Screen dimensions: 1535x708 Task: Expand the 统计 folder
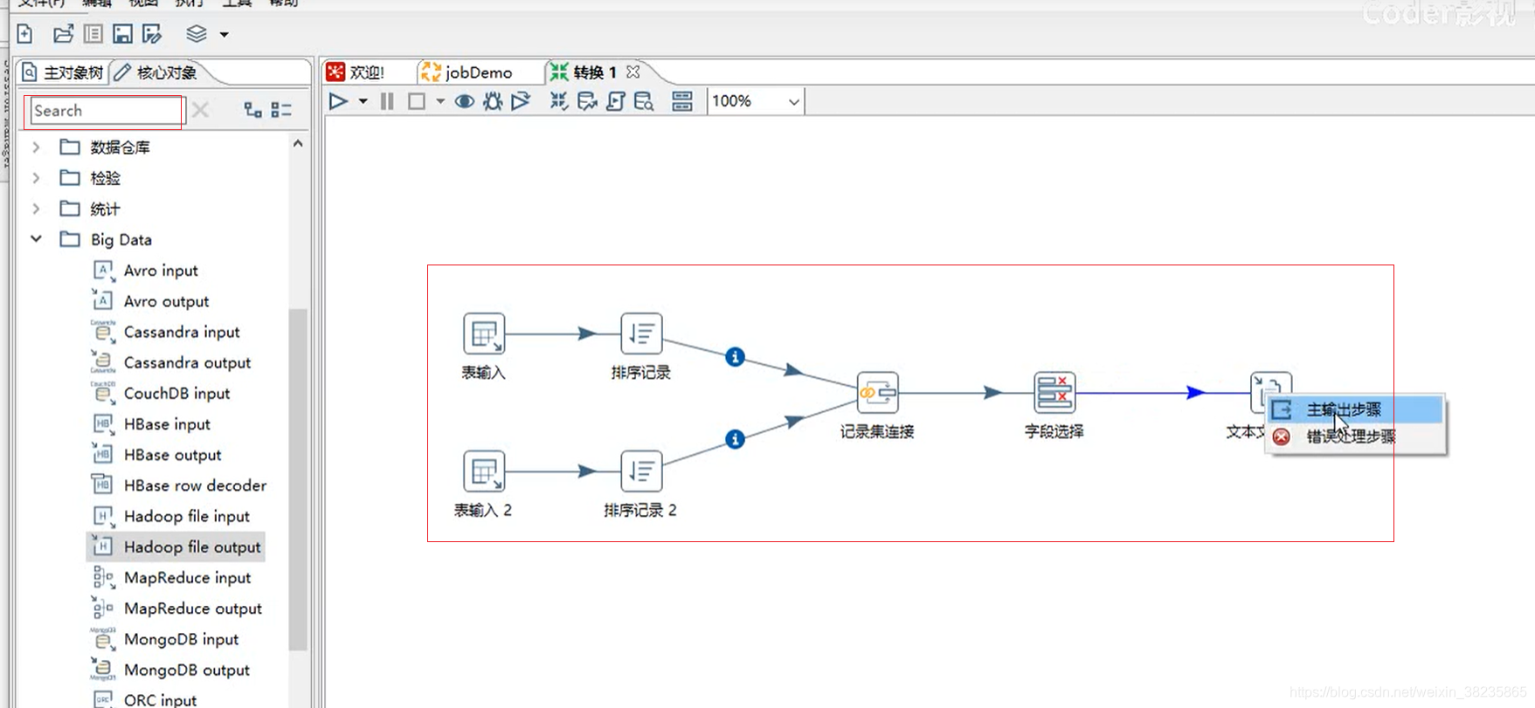point(36,209)
